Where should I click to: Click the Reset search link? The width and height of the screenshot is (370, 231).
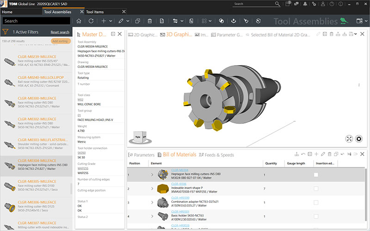60,32
